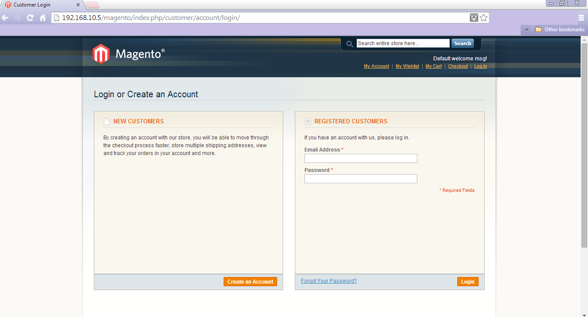Go to Checkout link
Viewport: 588px width, 317px height.
pyautogui.click(x=458, y=66)
